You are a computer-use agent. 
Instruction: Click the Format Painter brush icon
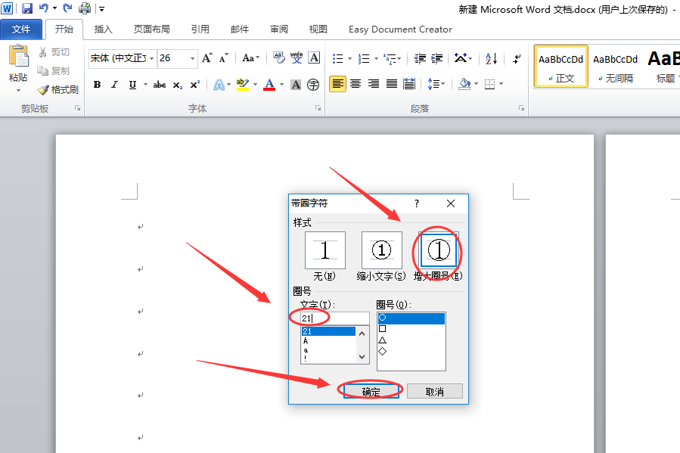44,90
